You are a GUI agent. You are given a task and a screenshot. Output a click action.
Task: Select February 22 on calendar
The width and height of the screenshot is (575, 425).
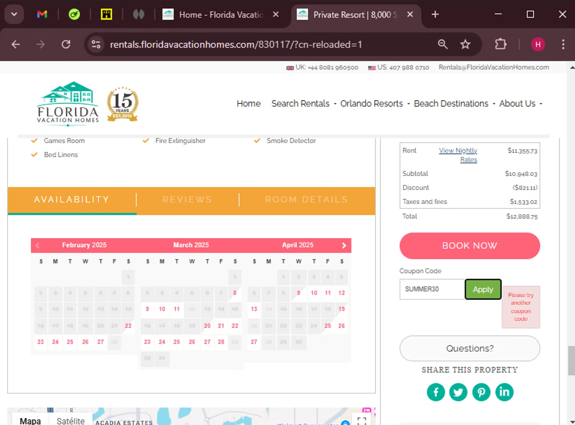click(128, 326)
